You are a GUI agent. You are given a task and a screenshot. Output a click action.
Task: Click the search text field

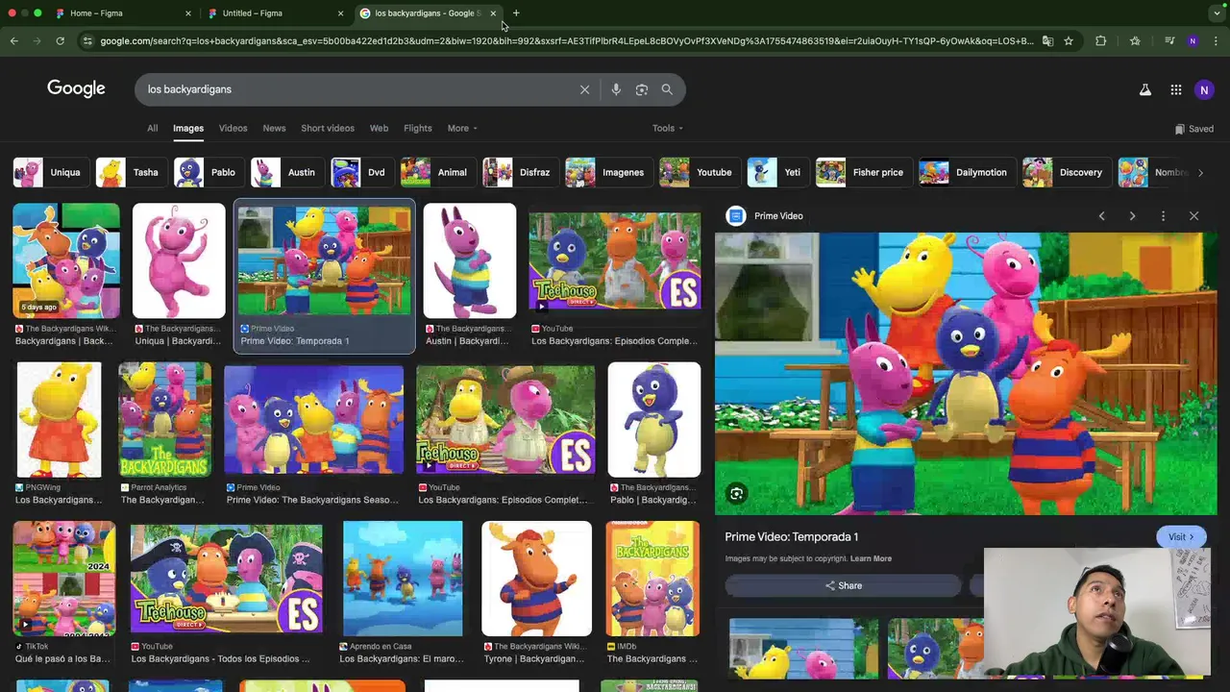coord(356,89)
